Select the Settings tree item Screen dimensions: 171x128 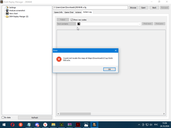(x=13, y=7)
